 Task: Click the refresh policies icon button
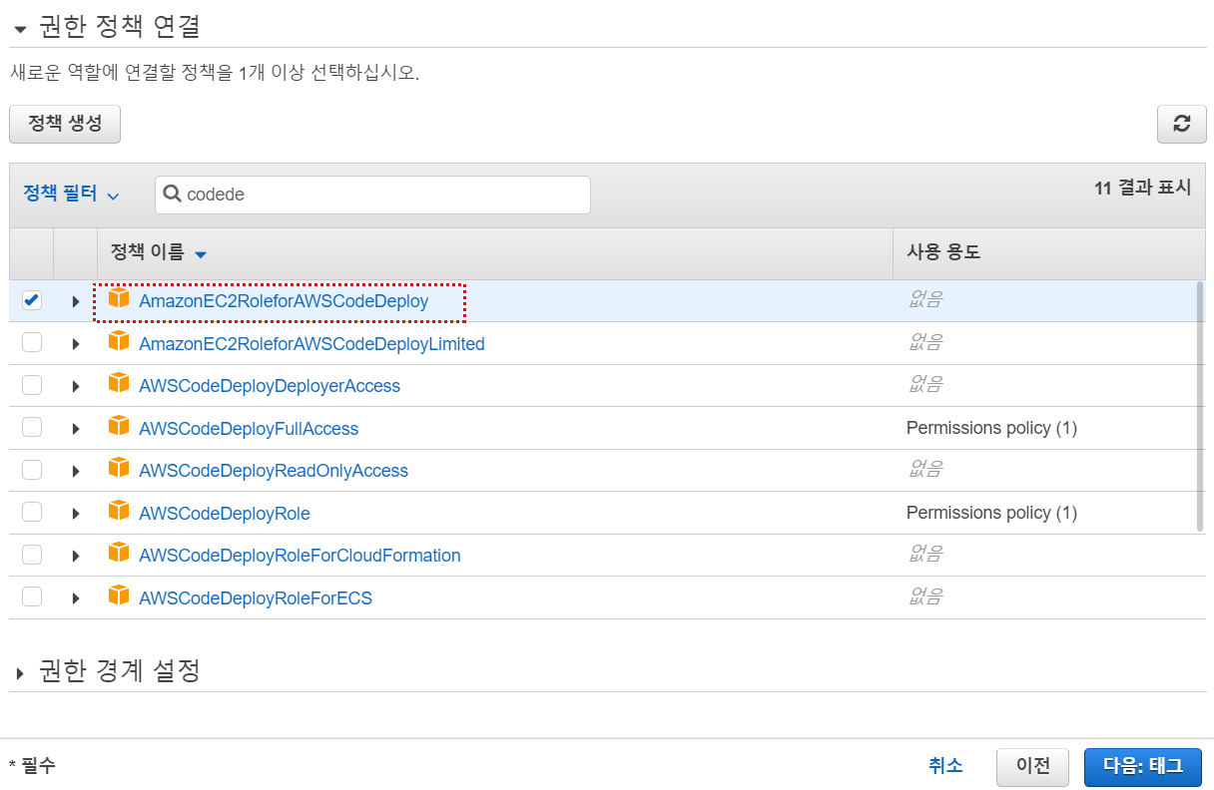(1182, 124)
